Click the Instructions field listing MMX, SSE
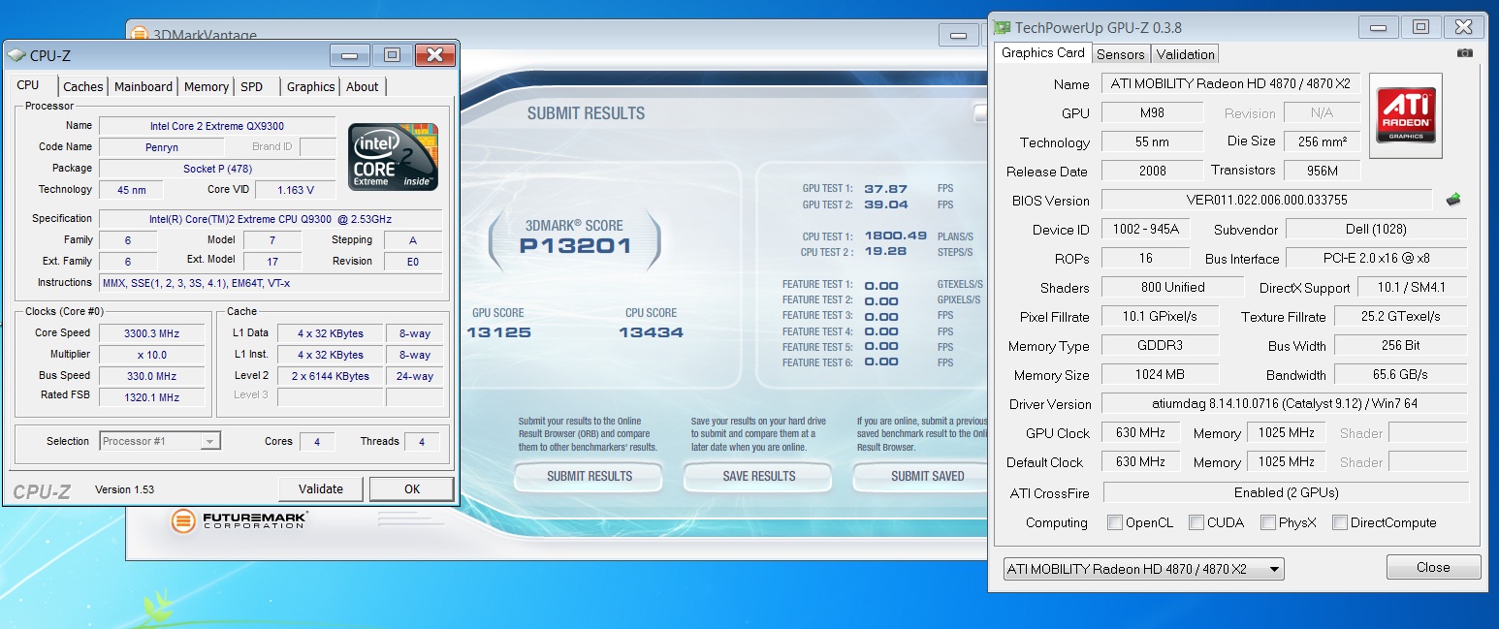This screenshot has width=1499, height=629. 271,283
